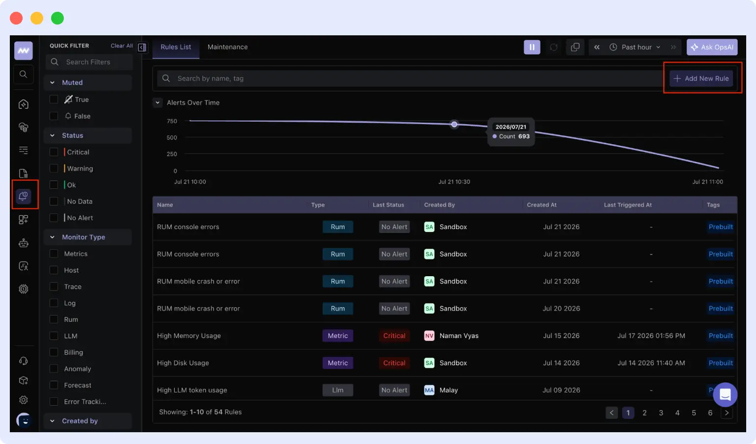The image size is (756, 444).
Task: Switch to the Maintenance tab
Action: [227, 47]
